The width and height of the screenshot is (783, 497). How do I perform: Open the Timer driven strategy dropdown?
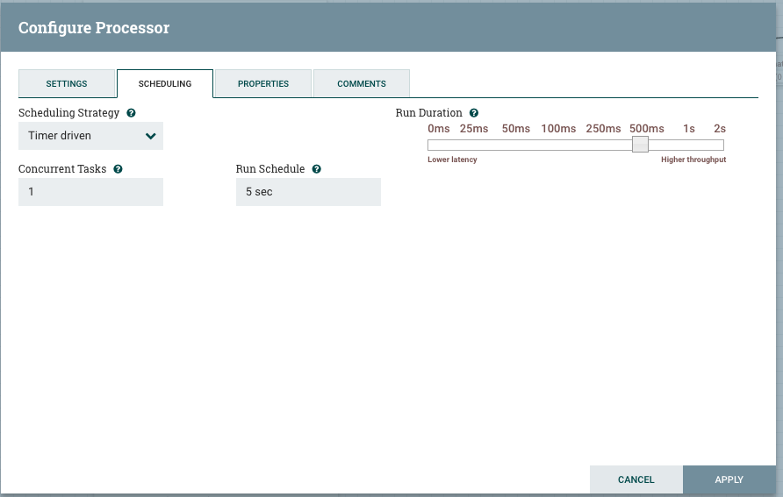click(x=91, y=136)
